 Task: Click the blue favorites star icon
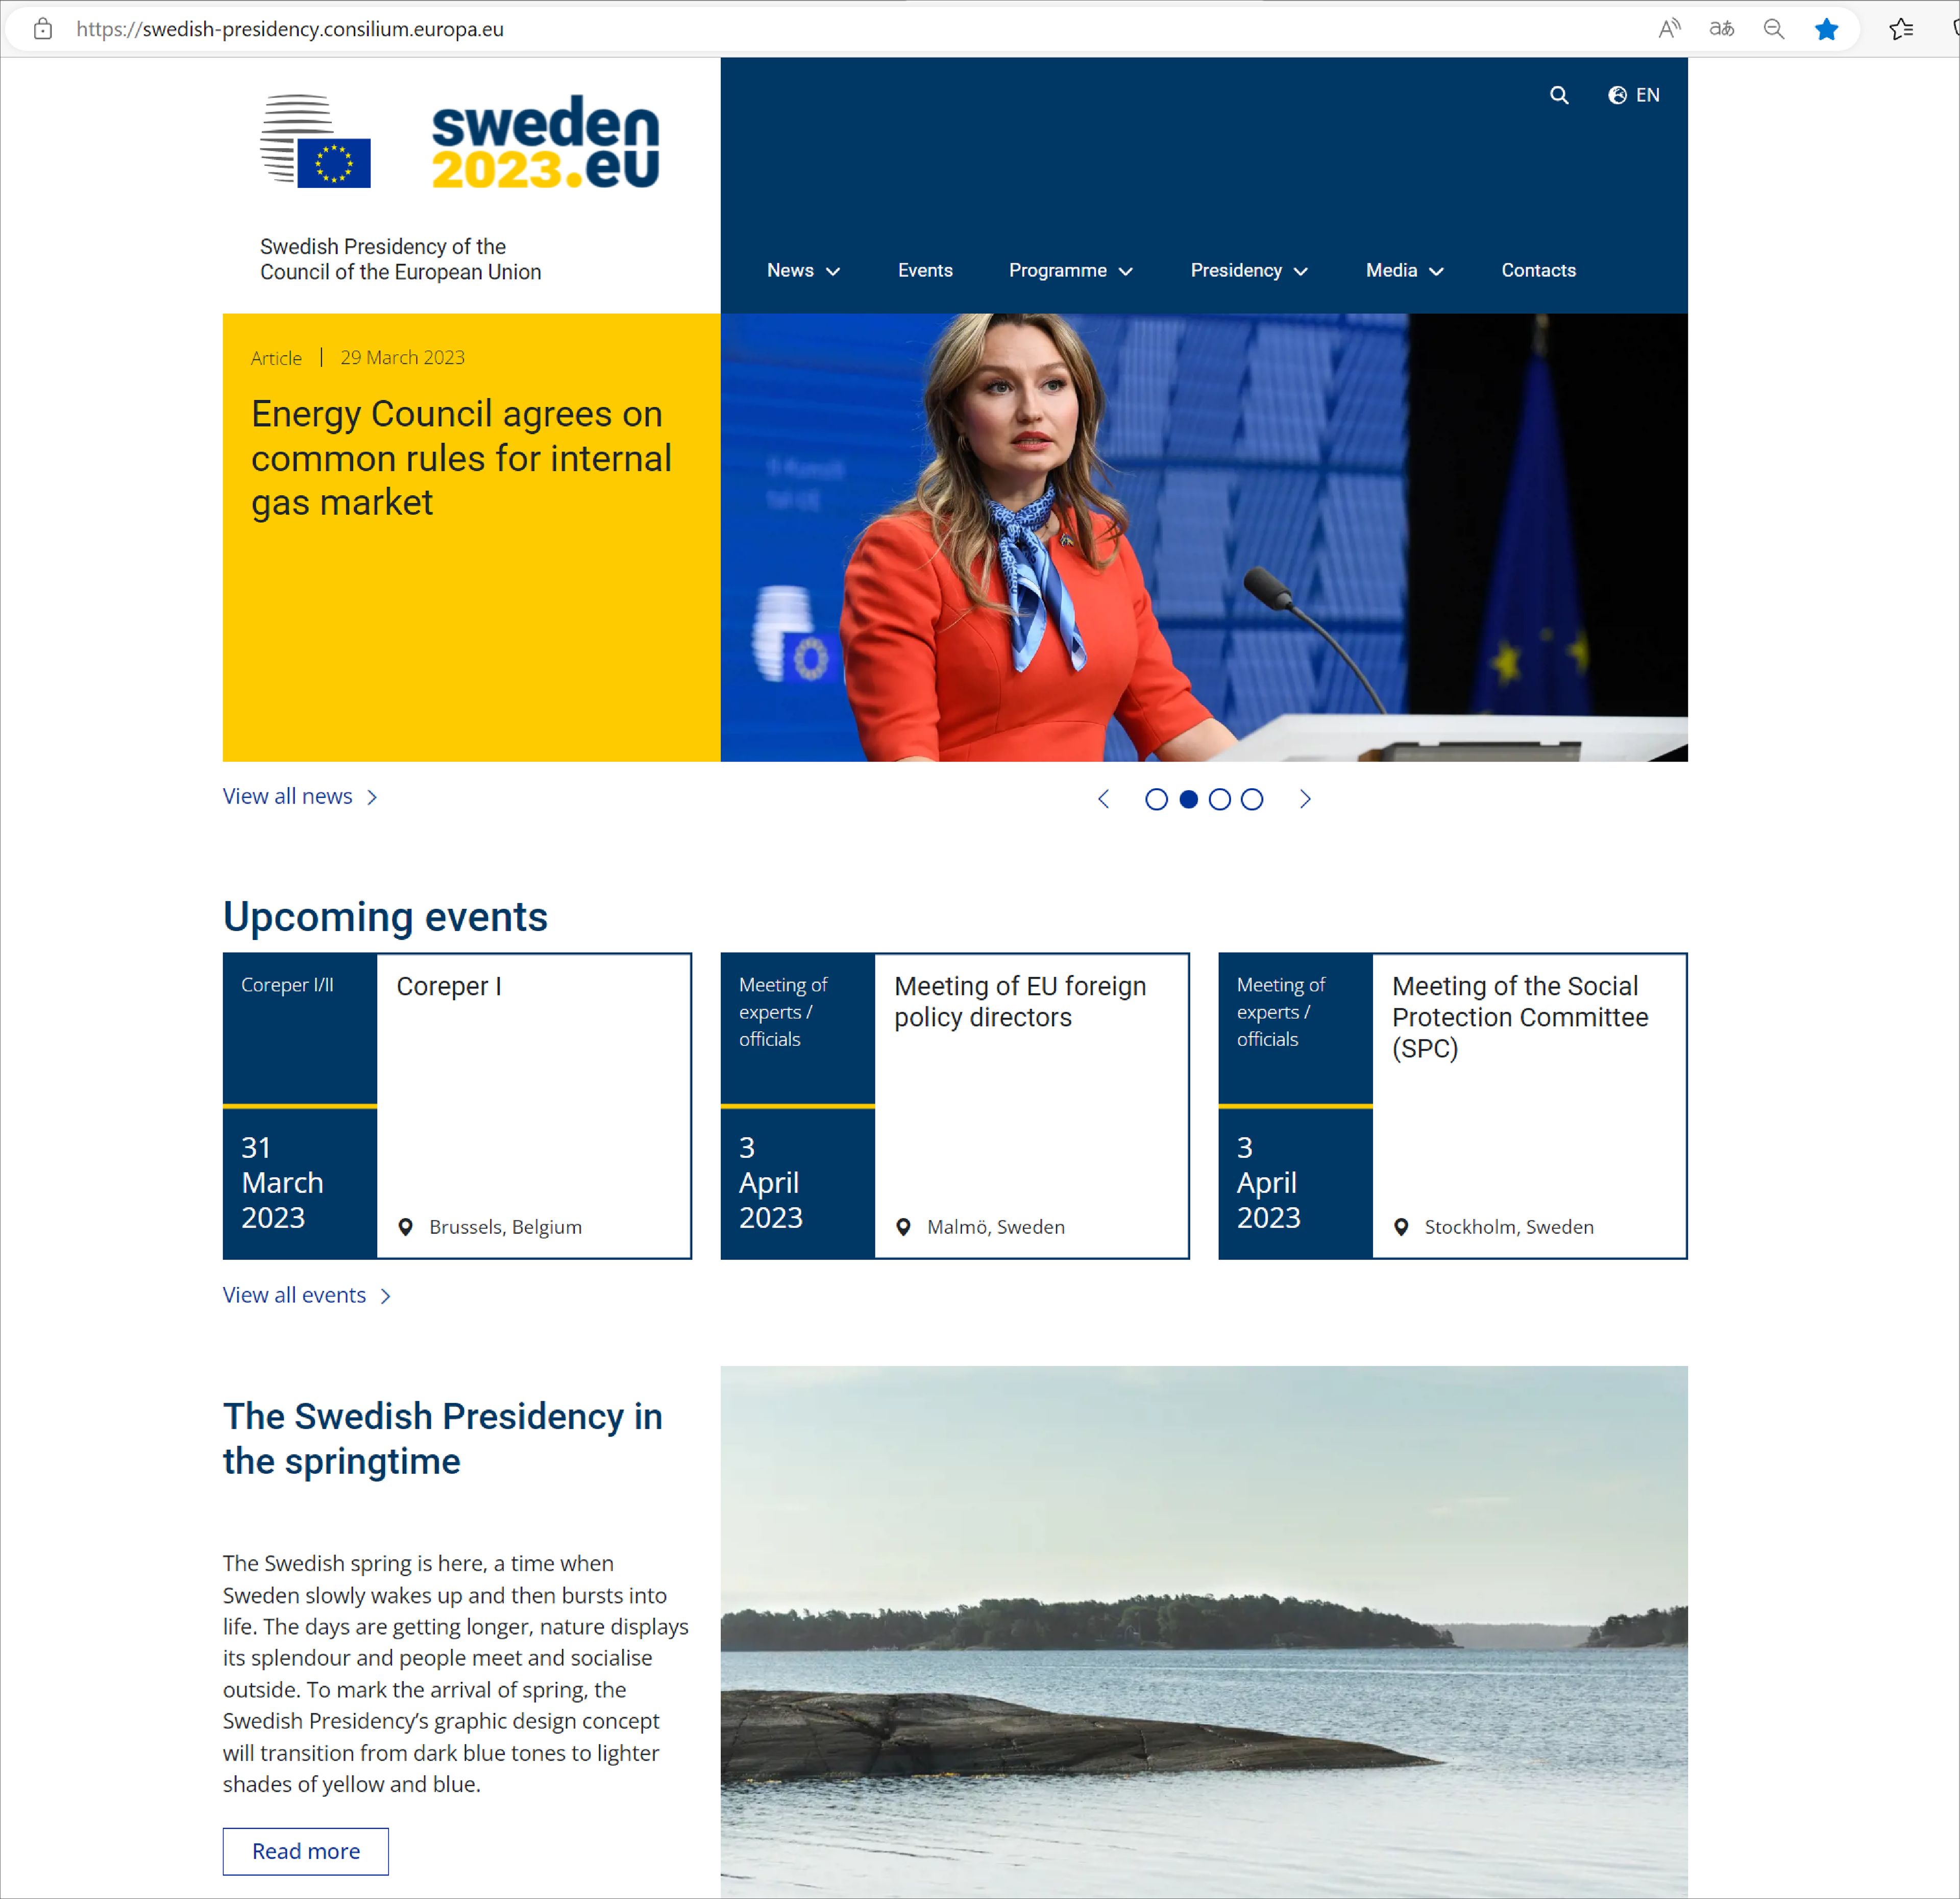1826,29
